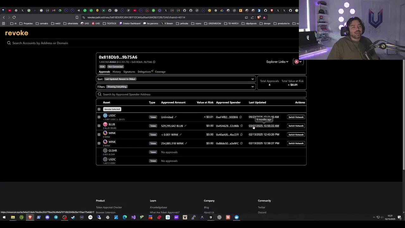Click the Approved Amount column header
Screen dimensions: 405x228
click(x=173, y=103)
